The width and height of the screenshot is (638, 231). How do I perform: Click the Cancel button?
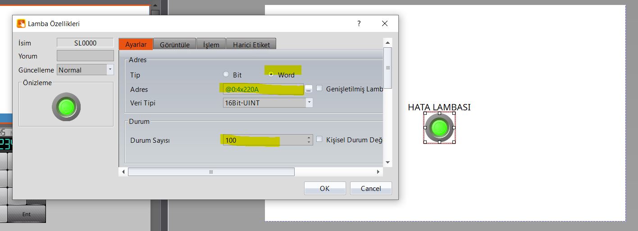point(370,189)
